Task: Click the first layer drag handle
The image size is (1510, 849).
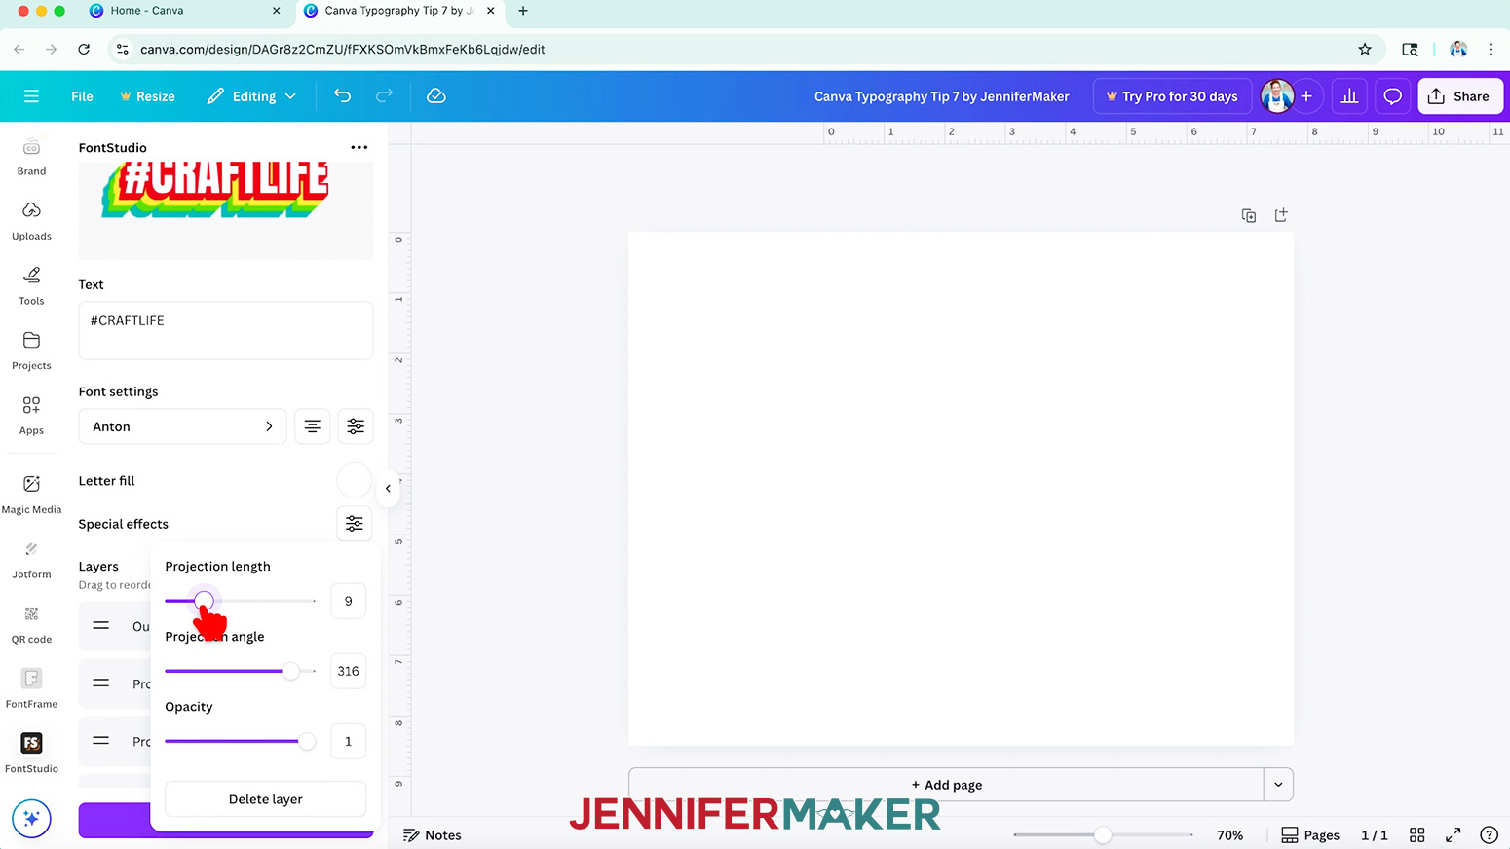Action: pyautogui.click(x=101, y=625)
